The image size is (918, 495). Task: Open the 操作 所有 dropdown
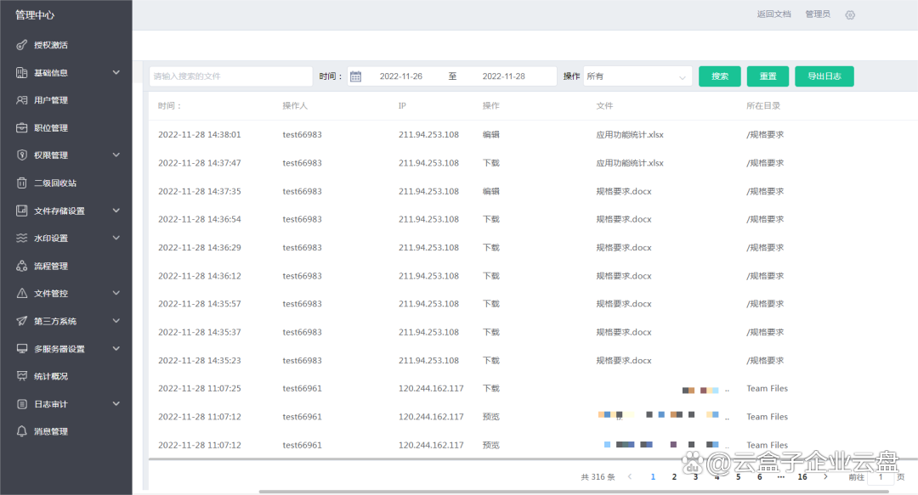point(637,76)
